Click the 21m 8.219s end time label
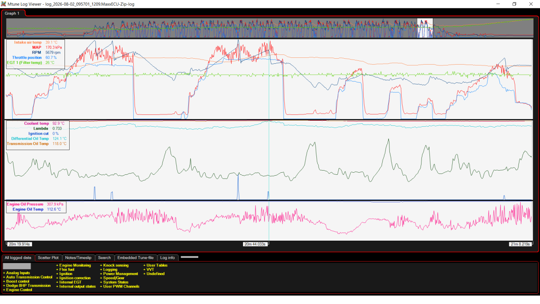540x304 pixels. point(521,244)
